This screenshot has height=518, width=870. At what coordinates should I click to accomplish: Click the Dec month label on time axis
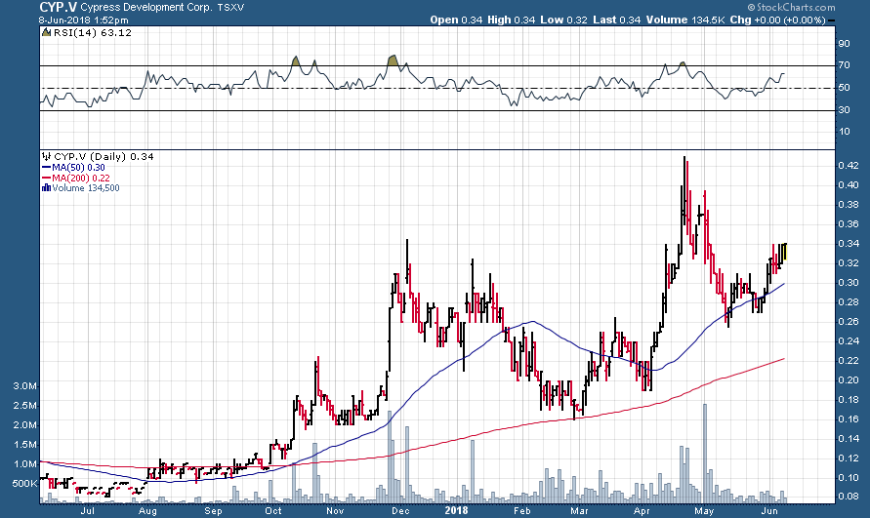pyautogui.click(x=399, y=510)
